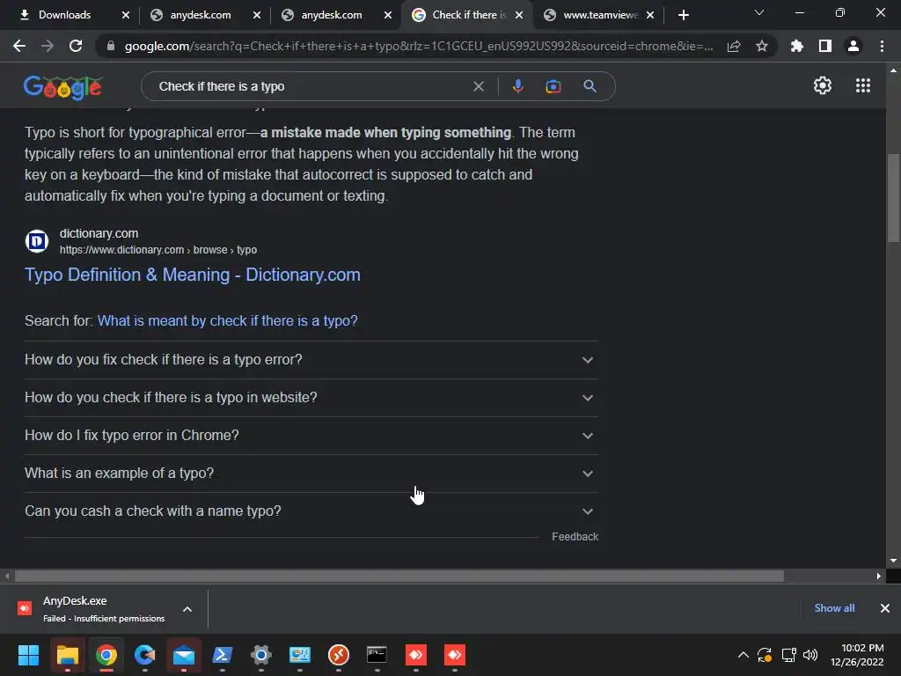Close the Downloads tab
The width and height of the screenshot is (901, 676).
coord(126,15)
